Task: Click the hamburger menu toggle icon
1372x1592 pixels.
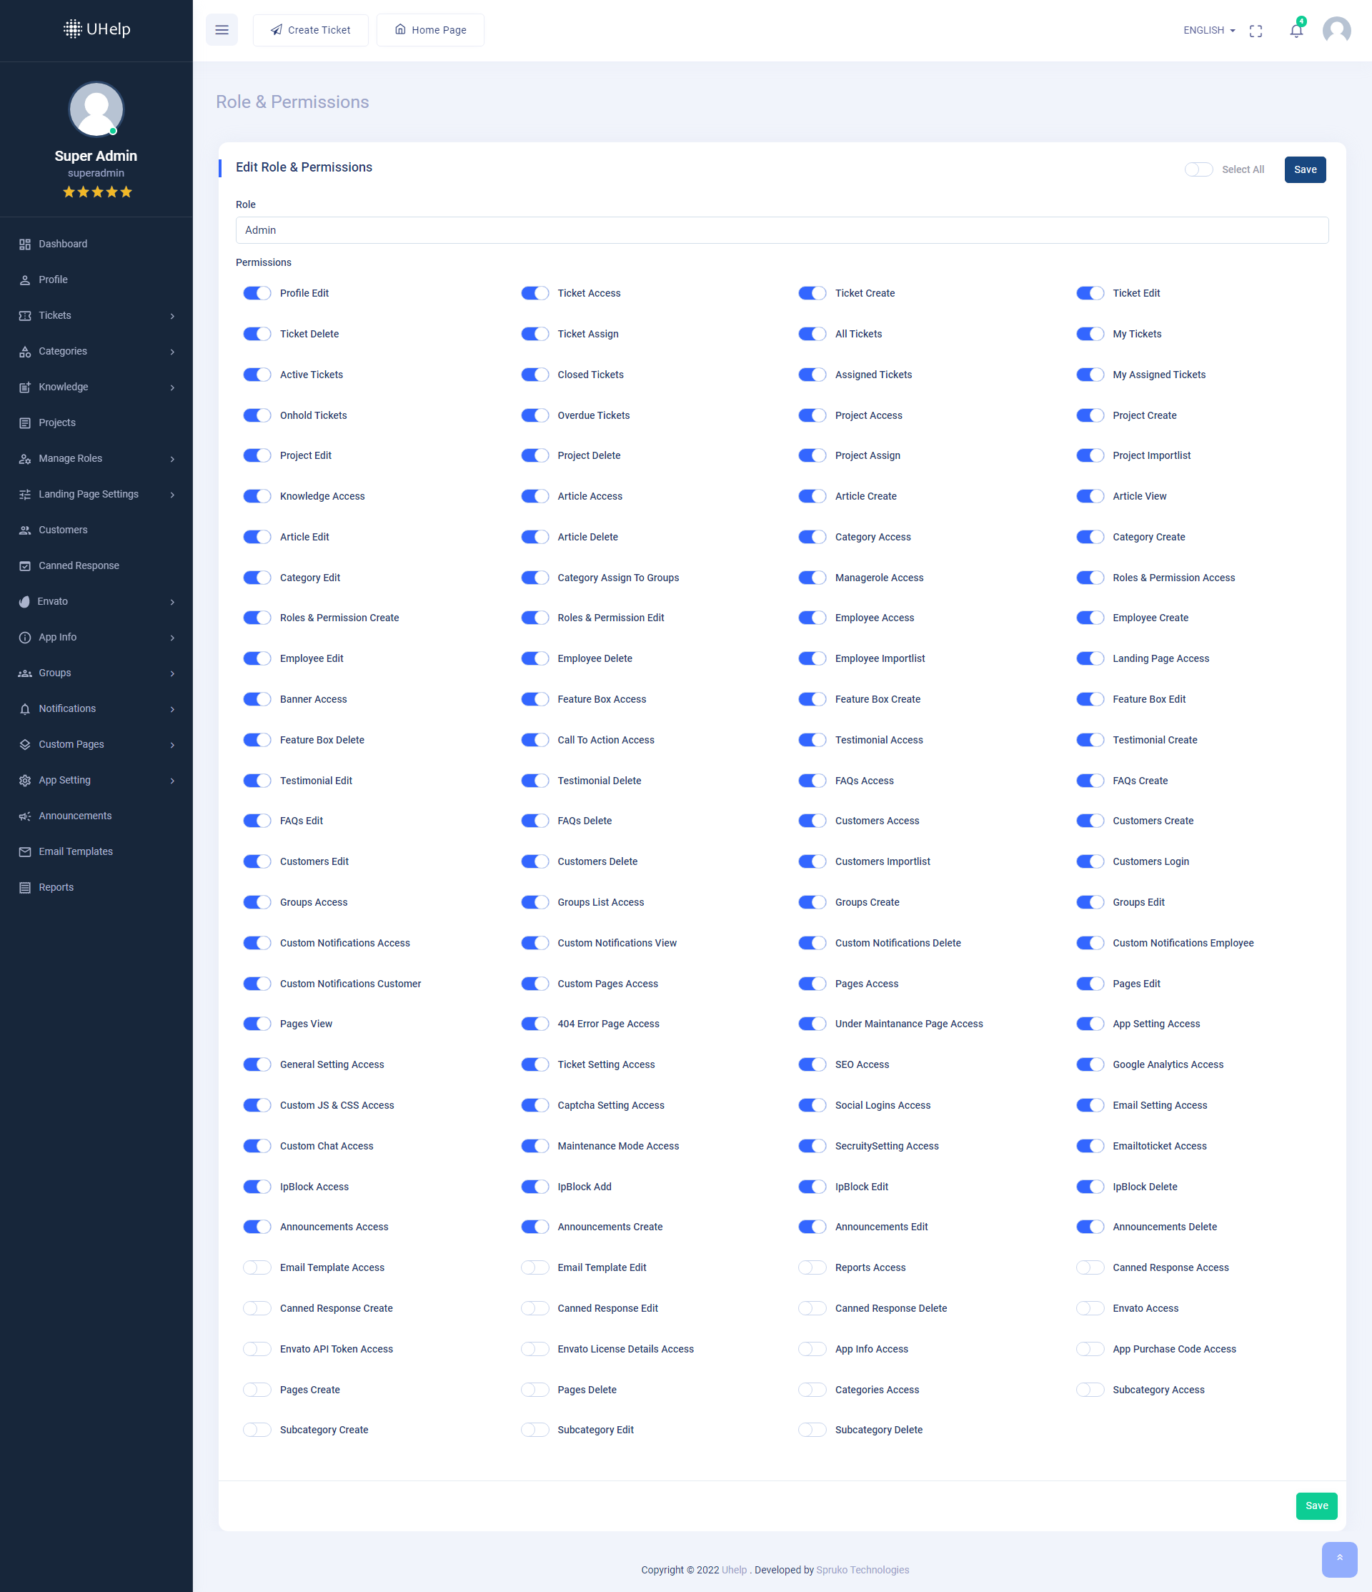Action: pos(222,30)
